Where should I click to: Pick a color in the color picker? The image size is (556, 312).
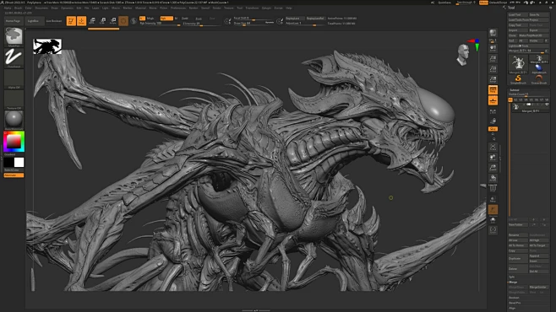[x=14, y=142]
